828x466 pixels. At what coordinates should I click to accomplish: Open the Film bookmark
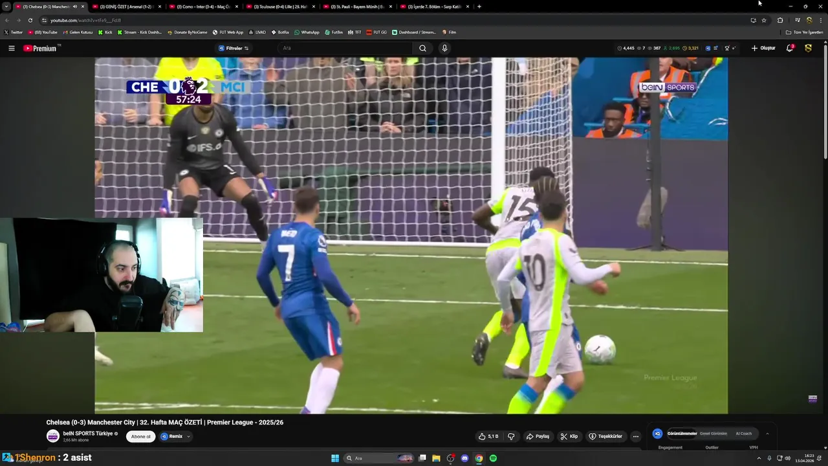(449, 32)
